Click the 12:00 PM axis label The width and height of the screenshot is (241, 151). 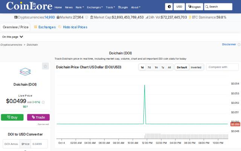(x=147, y=143)
